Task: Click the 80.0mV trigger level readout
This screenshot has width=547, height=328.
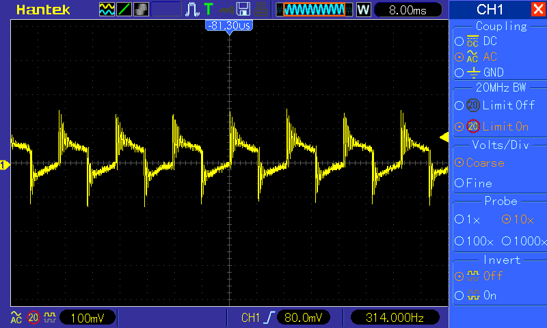Action: [x=303, y=318]
